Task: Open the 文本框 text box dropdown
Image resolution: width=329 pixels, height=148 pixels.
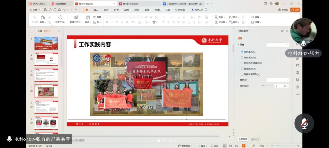Action: [221, 22]
